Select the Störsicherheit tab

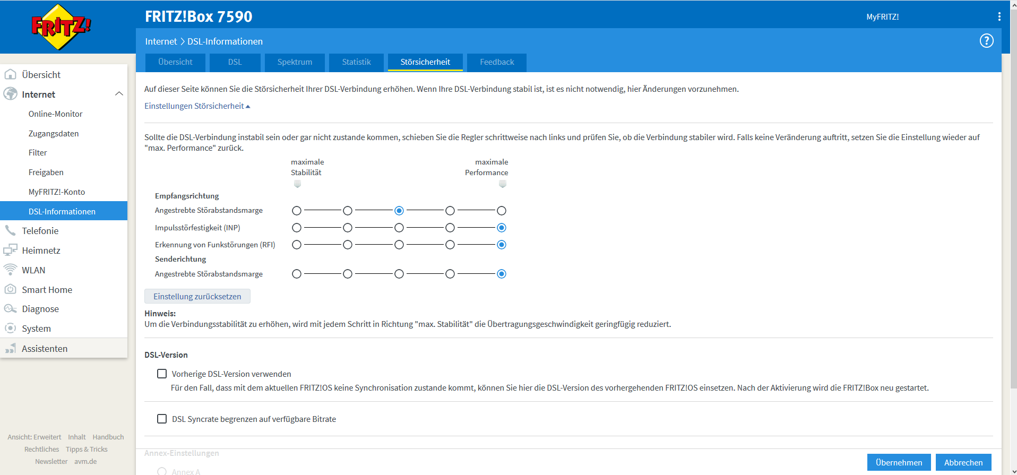425,62
